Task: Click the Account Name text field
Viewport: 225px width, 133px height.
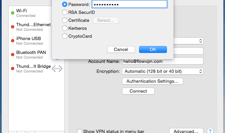Action: 162,61
